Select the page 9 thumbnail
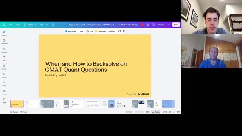Viewport: 242px width, 136px height. coord(138,104)
